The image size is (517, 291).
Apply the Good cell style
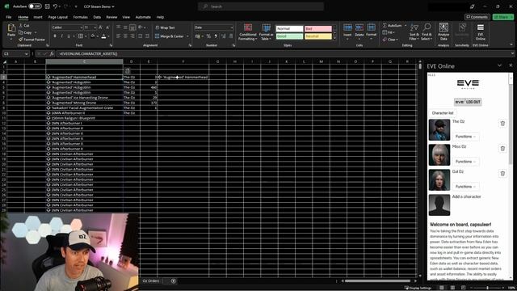point(289,36)
